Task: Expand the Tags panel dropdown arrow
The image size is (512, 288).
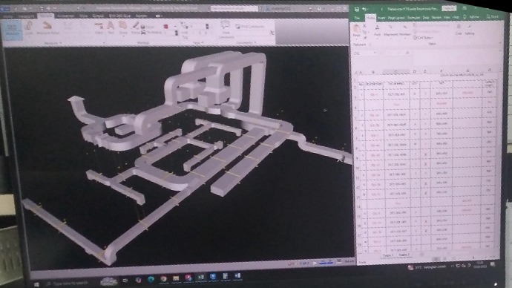Action: [x=203, y=43]
